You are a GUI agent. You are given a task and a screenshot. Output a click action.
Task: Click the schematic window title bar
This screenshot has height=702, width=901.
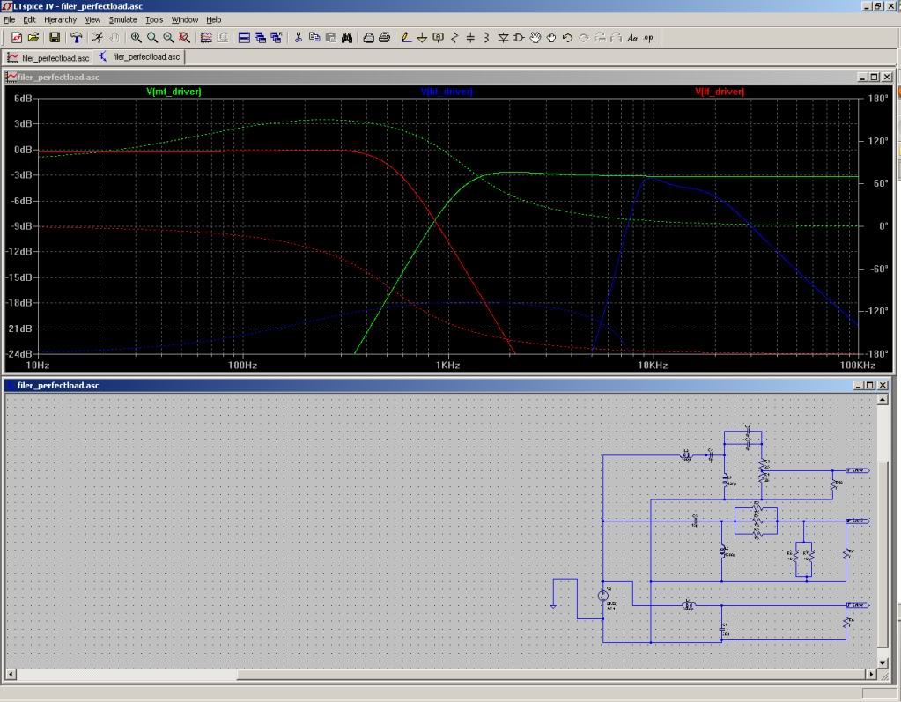[x=447, y=386]
